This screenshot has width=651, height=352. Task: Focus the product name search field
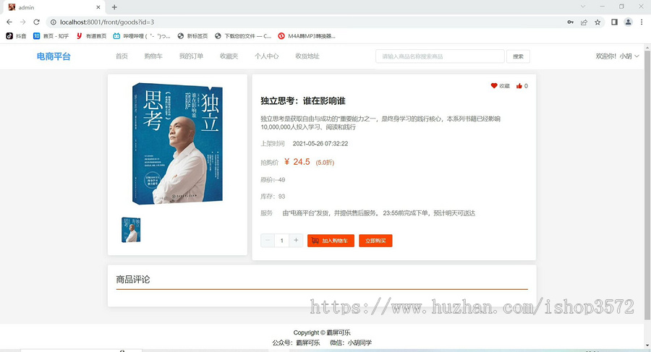coord(440,56)
